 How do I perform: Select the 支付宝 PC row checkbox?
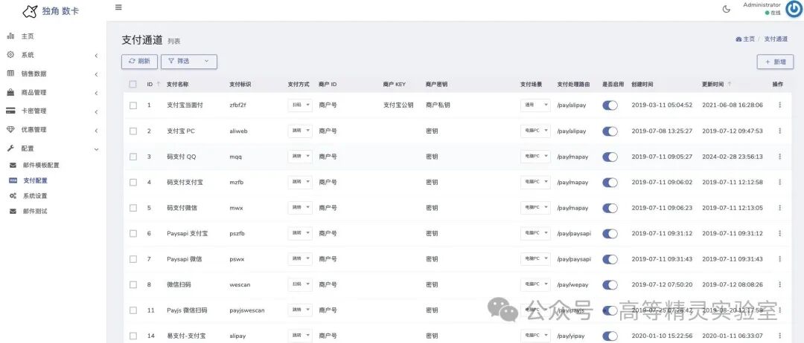pos(133,131)
